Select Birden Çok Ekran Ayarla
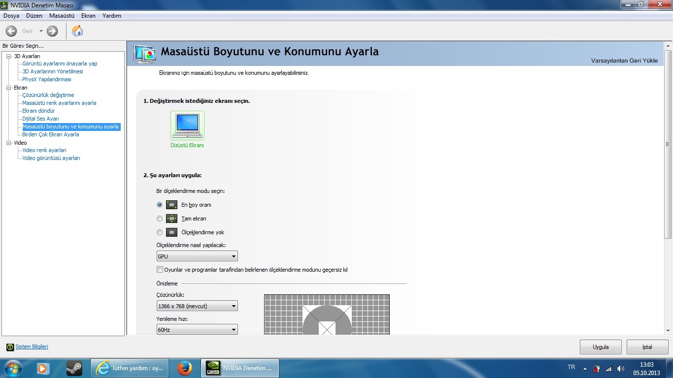673x378 pixels. coord(51,134)
